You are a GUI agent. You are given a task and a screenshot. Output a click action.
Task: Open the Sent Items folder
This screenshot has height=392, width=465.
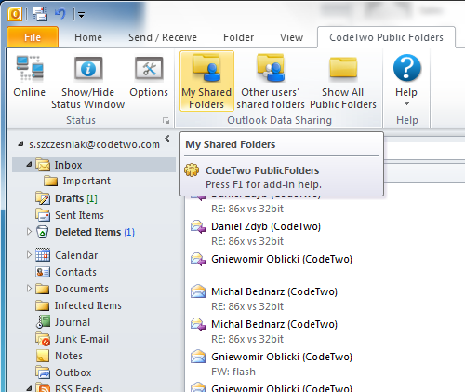[x=79, y=215]
